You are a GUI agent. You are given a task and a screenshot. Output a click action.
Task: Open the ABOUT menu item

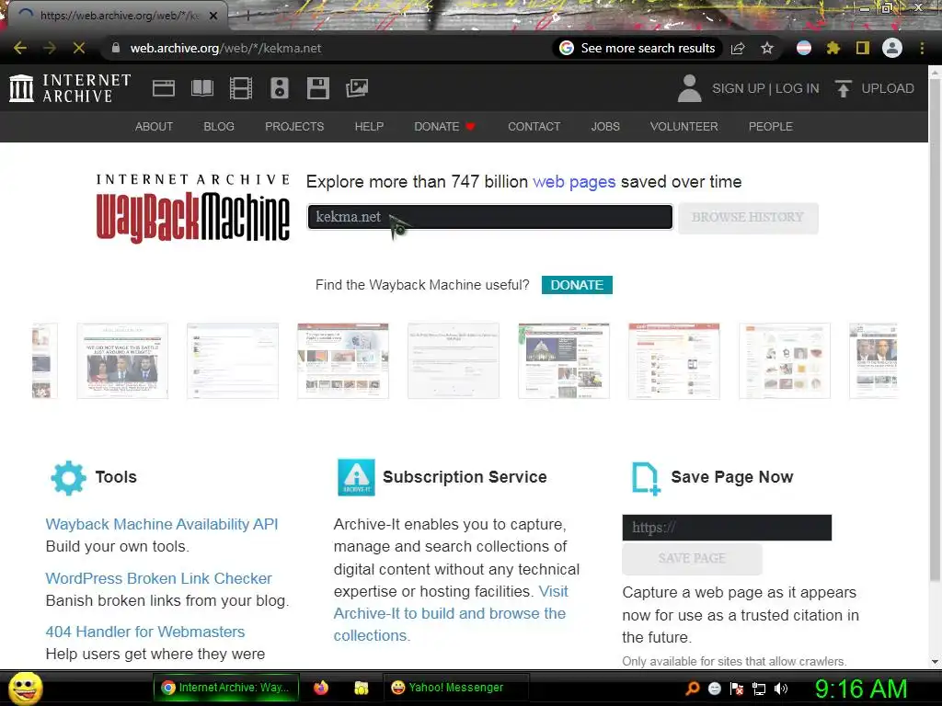pyautogui.click(x=154, y=127)
